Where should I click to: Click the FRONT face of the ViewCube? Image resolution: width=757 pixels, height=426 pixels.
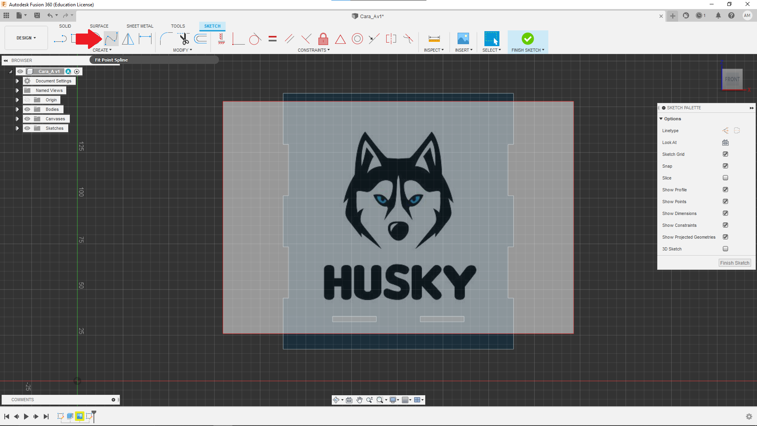pyautogui.click(x=732, y=79)
